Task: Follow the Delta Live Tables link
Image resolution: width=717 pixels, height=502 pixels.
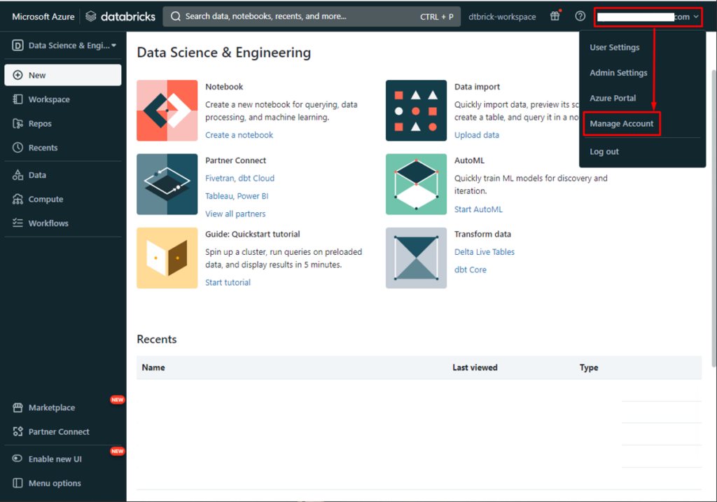Action: [484, 252]
